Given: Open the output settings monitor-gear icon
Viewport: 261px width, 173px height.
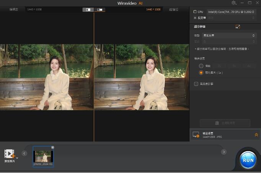Looking at the screenshot, I should (196, 135).
